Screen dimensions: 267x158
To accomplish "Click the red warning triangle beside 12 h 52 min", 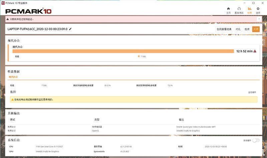I will pos(255,51).
